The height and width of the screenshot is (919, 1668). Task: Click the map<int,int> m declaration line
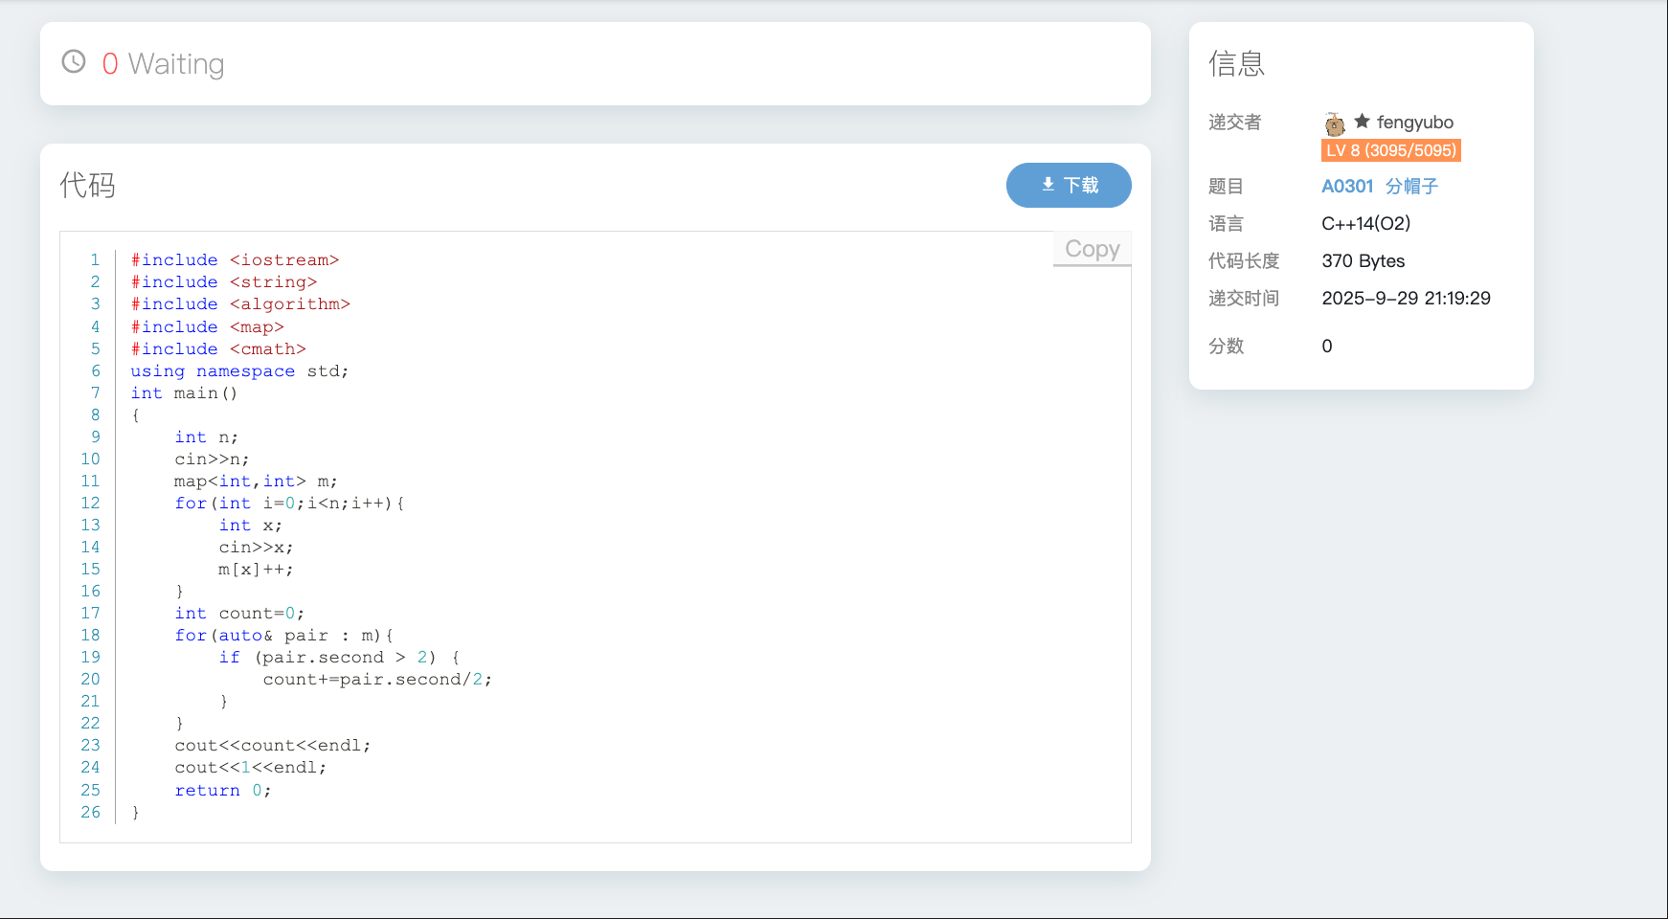(x=256, y=482)
